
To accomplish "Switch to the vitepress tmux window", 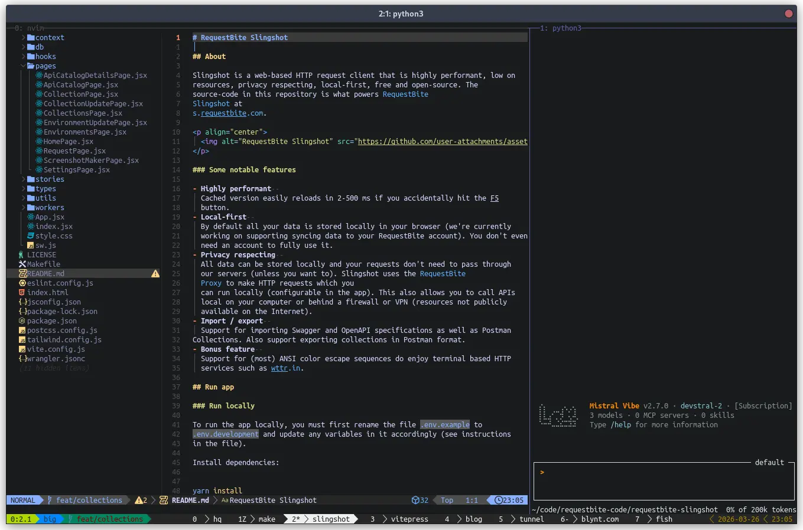I will [410, 519].
